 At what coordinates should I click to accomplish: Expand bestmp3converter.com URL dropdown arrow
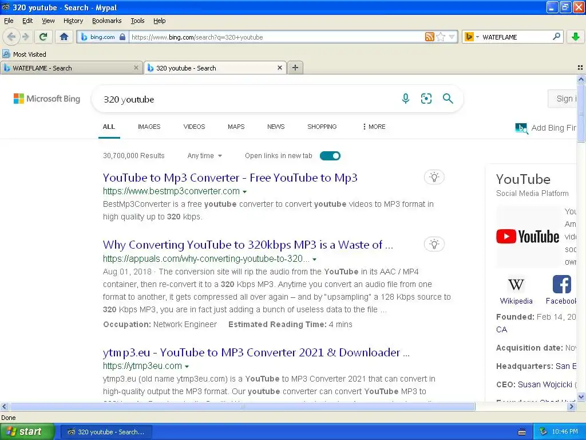[x=245, y=191]
